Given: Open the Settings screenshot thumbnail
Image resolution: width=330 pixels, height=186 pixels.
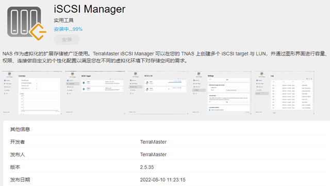Looking at the screenshot, I should (221, 92).
